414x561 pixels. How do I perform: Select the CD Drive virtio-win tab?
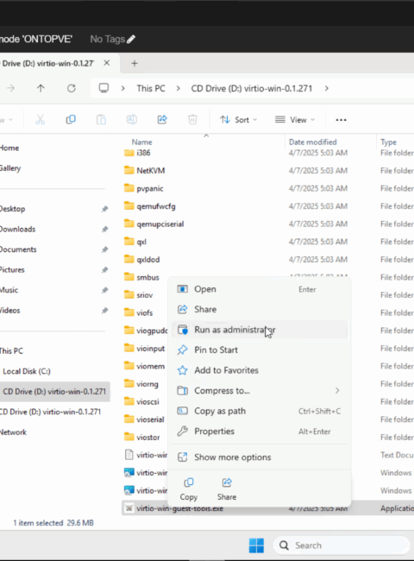tap(48, 63)
